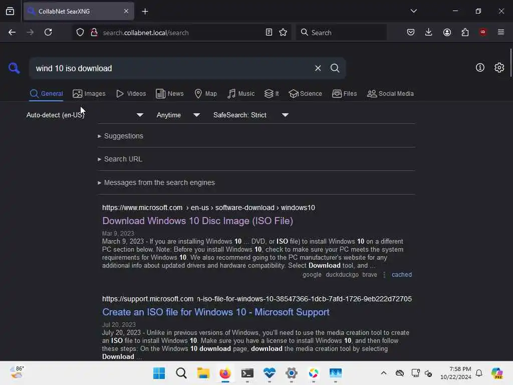Open Create an ISO file for Windows 10 link

(x=216, y=312)
